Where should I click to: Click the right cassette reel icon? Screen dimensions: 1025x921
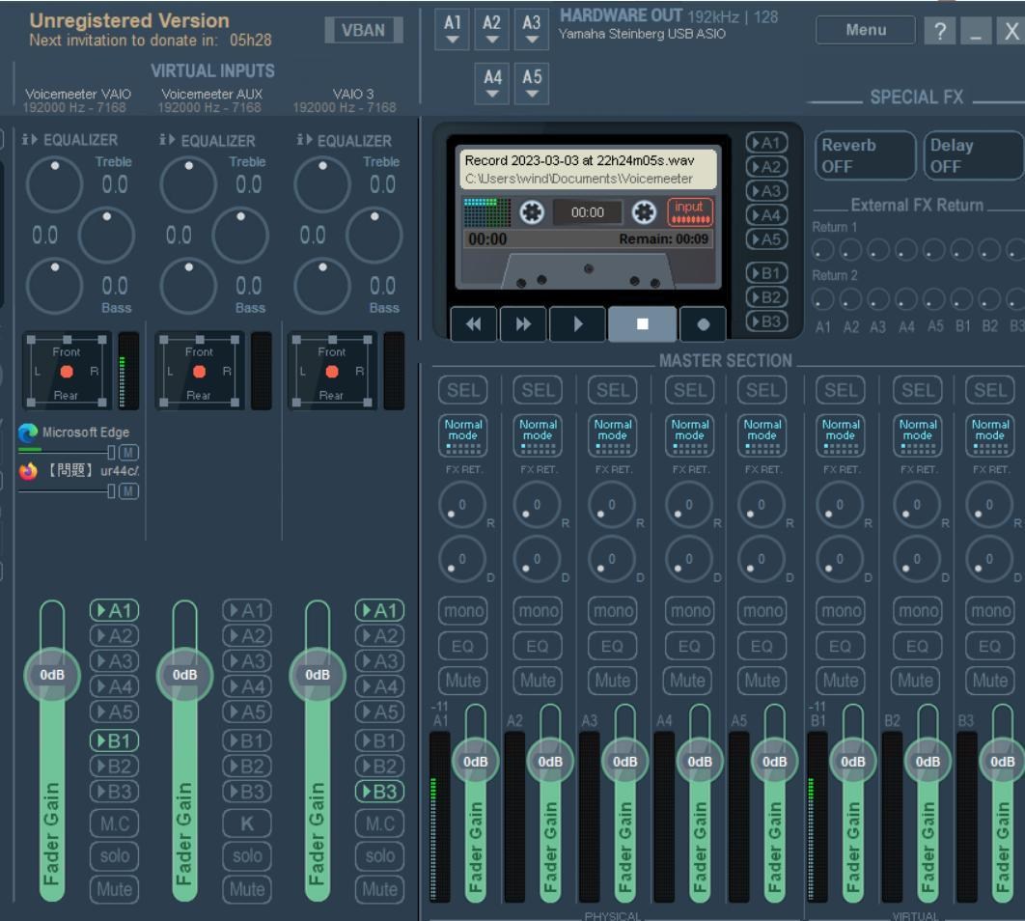[644, 211]
